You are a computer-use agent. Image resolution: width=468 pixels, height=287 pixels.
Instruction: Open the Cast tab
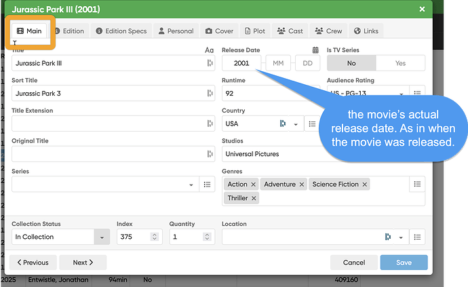coord(289,31)
